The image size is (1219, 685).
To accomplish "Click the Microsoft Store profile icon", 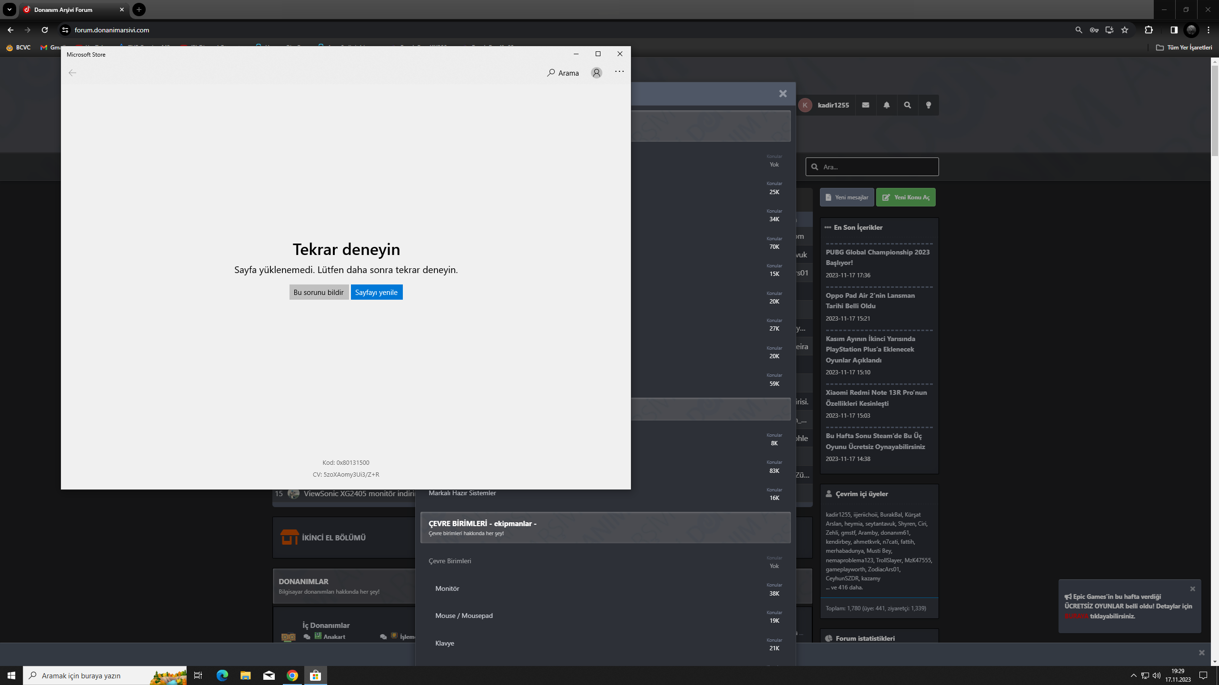I will (x=596, y=73).
